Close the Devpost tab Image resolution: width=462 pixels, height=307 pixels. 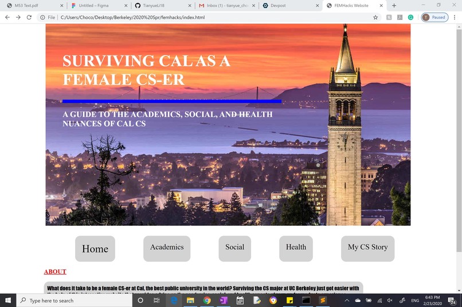coord(318,6)
